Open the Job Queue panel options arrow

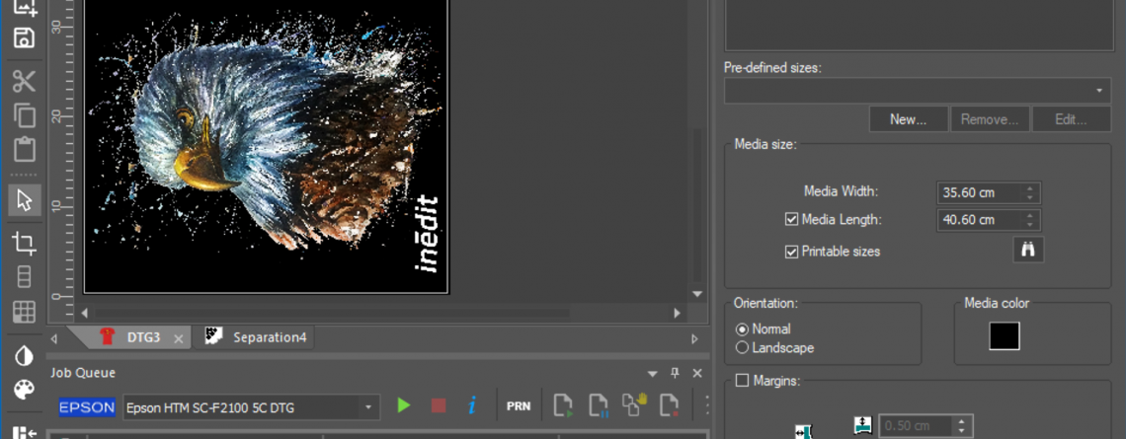(x=652, y=374)
